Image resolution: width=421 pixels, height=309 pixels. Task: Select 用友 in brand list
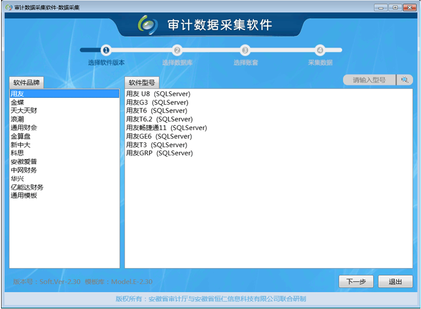point(65,93)
